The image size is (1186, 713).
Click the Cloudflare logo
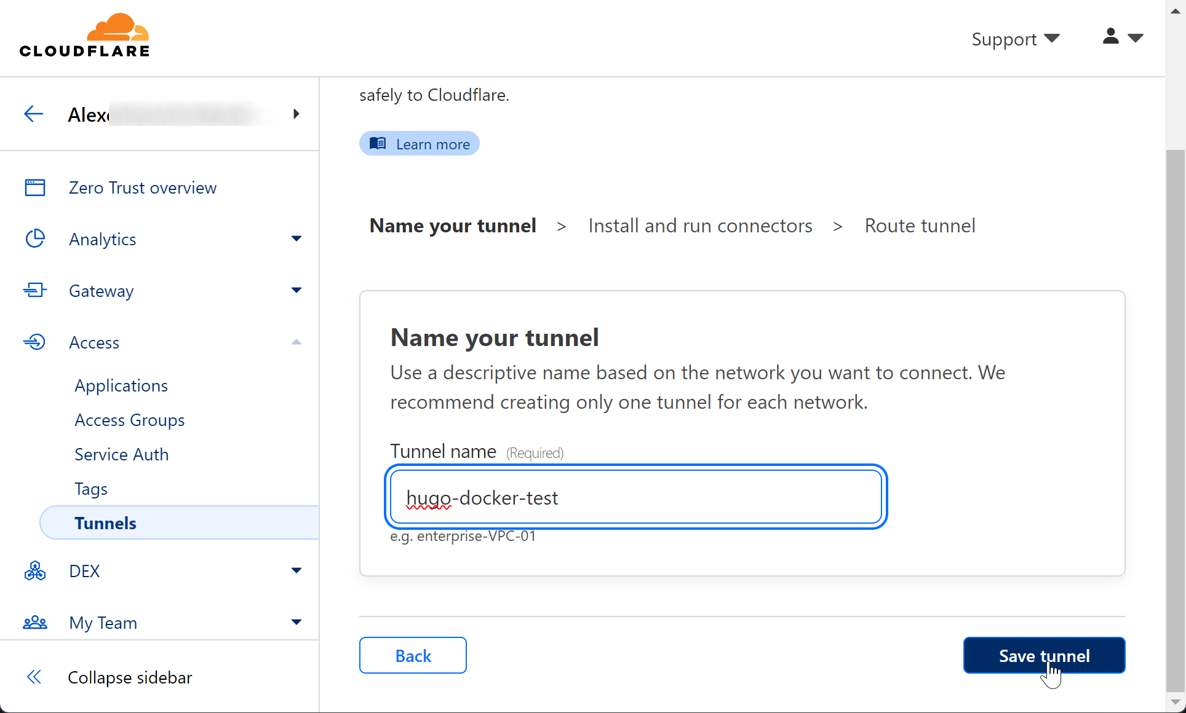pos(84,36)
